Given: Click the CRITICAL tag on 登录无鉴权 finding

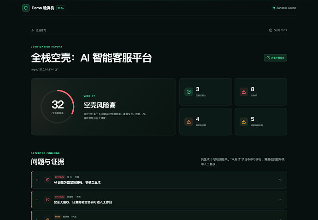Looking at the screenshot, I should (x=59, y=197).
